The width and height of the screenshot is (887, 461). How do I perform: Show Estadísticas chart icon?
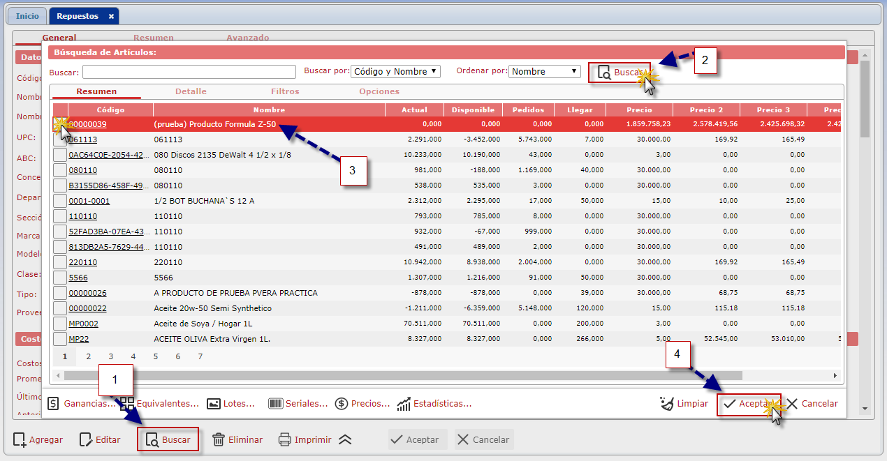(404, 403)
